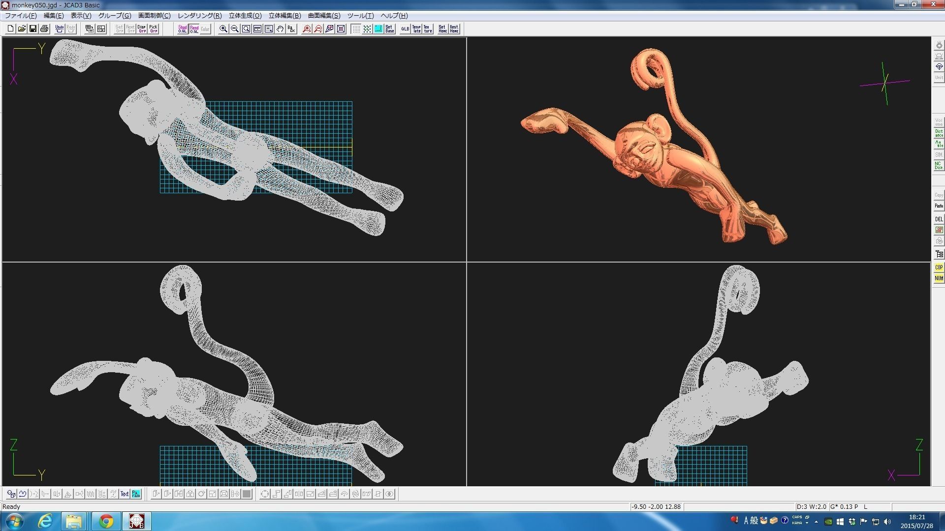Viewport: 945px width, 531px height.
Task: Open the Texture tool icon
Action: [x=428, y=29]
